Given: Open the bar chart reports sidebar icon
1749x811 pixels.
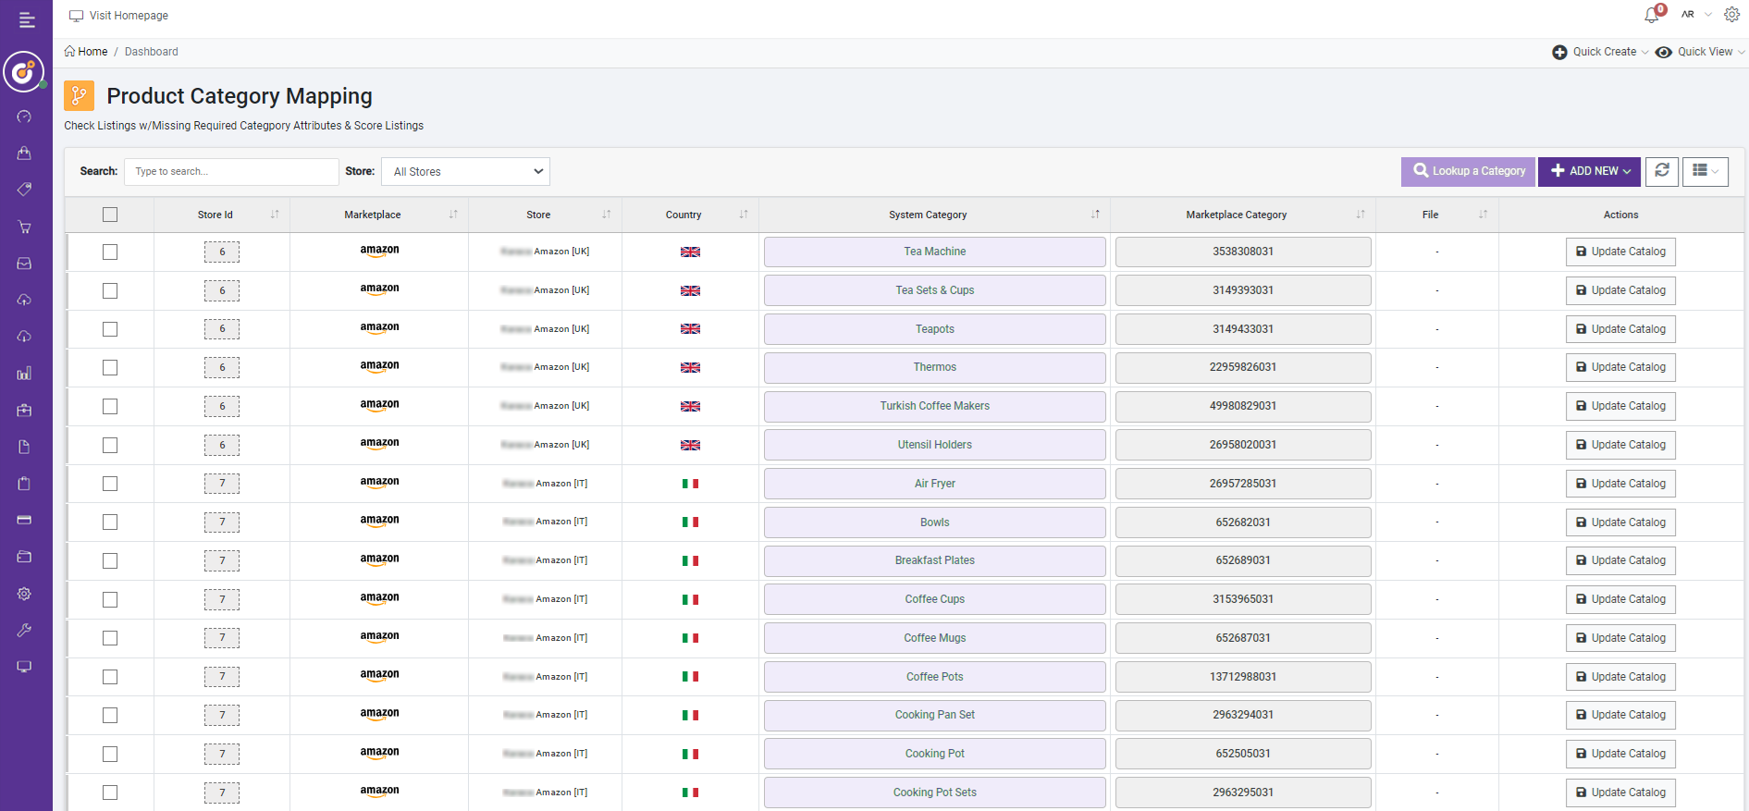Looking at the screenshot, I should point(25,374).
